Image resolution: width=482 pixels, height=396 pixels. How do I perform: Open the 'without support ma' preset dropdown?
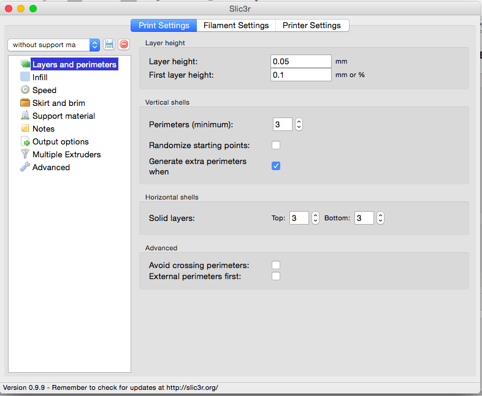(x=54, y=45)
